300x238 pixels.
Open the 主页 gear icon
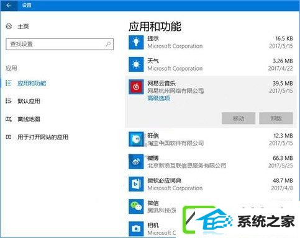pyautogui.click(x=9, y=27)
